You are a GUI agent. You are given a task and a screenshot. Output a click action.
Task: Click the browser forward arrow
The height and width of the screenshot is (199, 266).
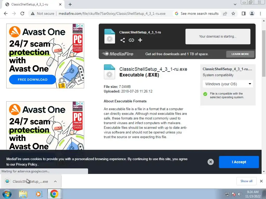pos(14,13)
